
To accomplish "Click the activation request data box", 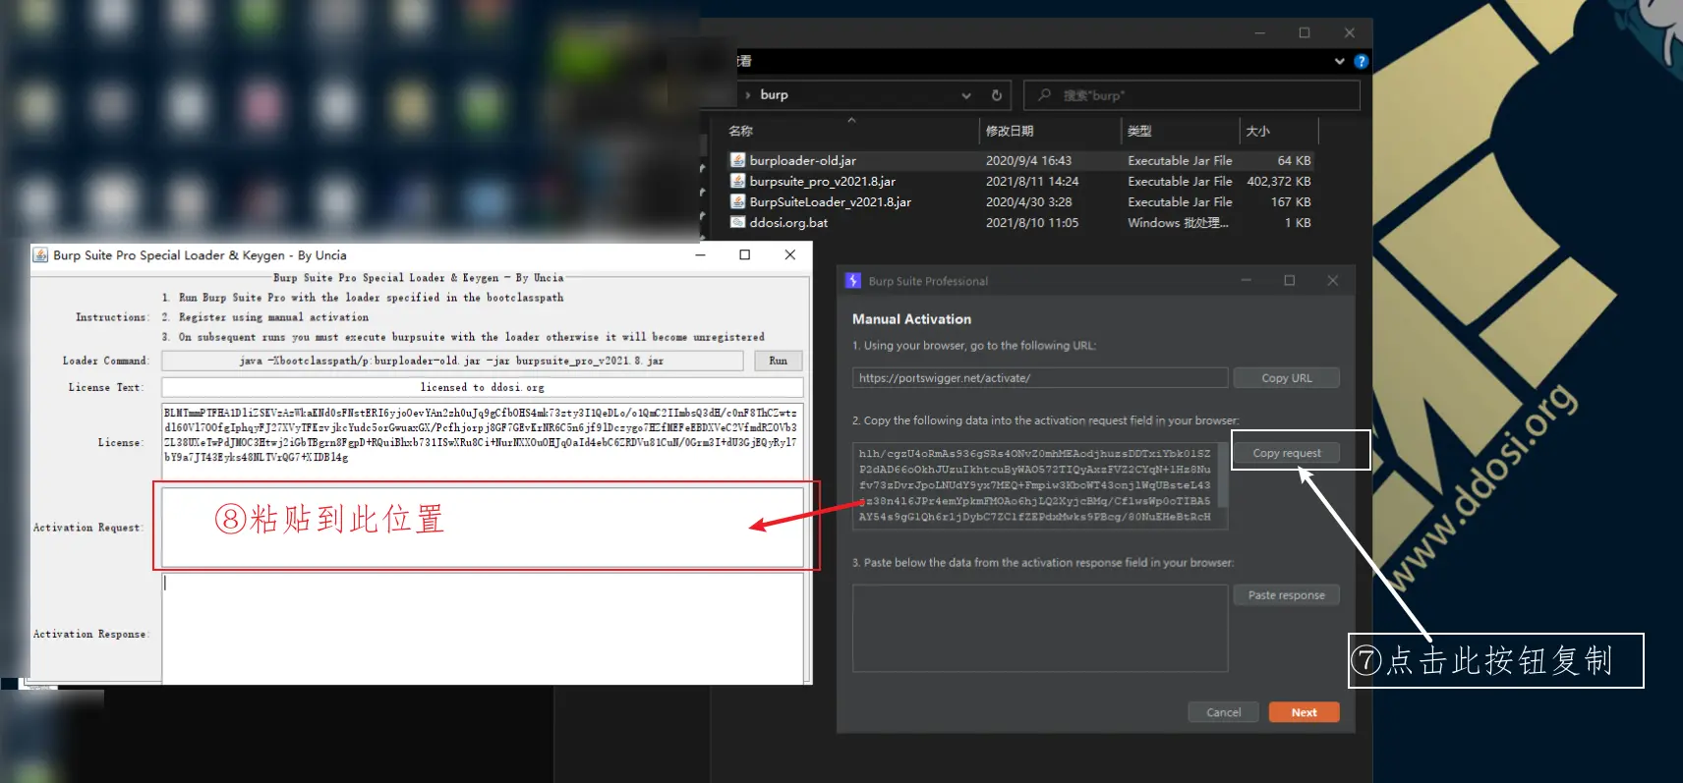I will (x=1040, y=485).
